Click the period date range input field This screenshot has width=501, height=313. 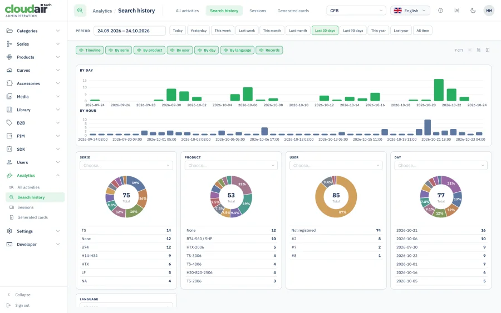[129, 31]
